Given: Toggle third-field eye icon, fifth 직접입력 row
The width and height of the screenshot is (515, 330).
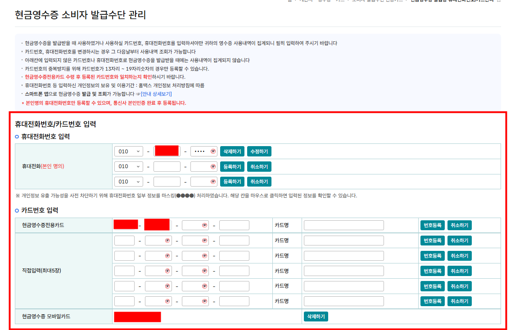Looking at the screenshot, I should (x=205, y=301).
